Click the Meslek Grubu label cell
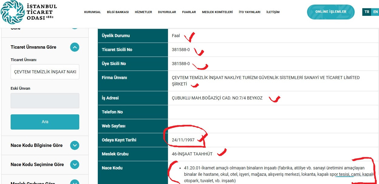Image resolution: width=379 pixels, height=184 pixels. pos(133,154)
